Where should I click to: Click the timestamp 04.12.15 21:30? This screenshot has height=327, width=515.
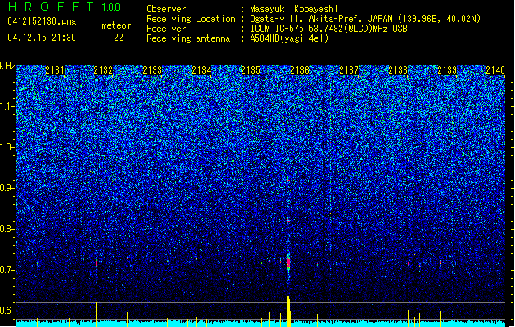coord(42,37)
